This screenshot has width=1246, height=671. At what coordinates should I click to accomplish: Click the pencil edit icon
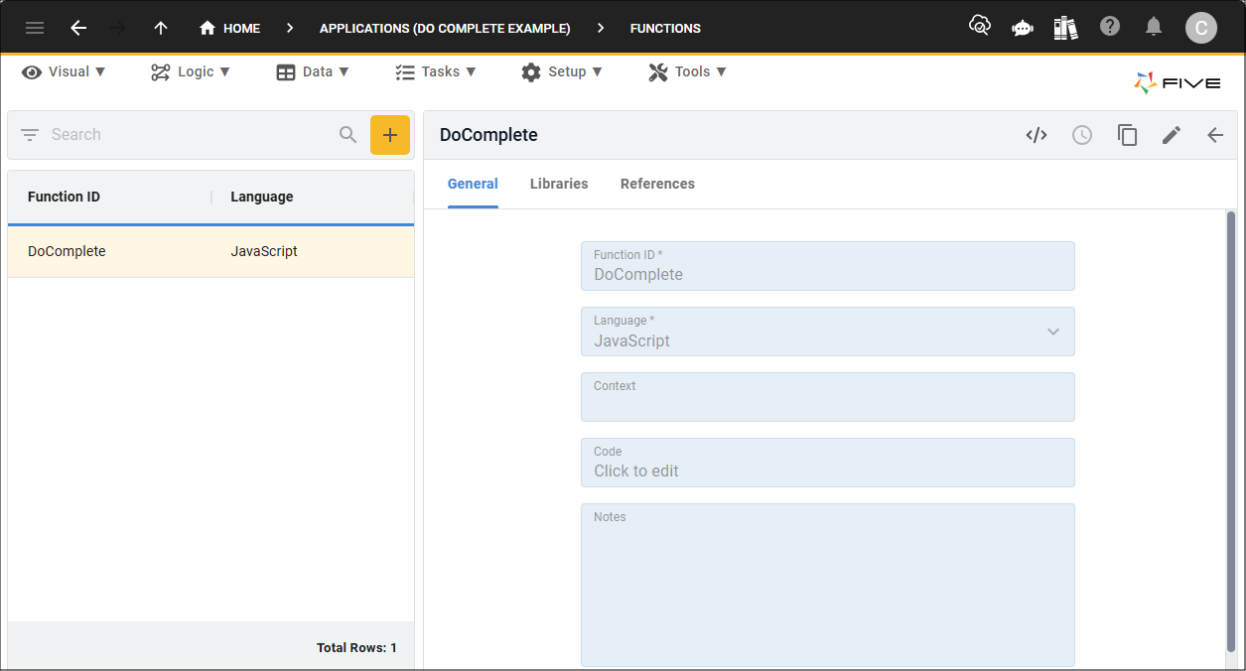1172,135
